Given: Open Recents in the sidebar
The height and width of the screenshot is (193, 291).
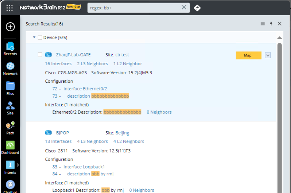Looking at the screenshot, I should (x=10, y=49).
